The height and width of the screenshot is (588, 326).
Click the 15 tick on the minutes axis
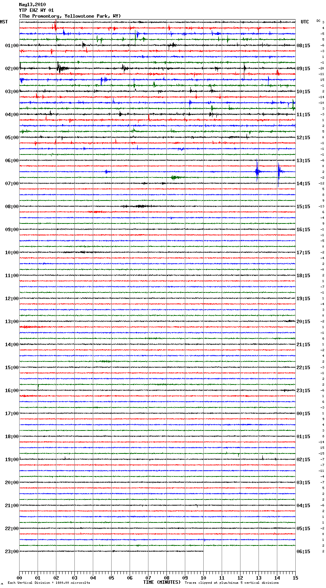pyautogui.click(x=295, y=578)
